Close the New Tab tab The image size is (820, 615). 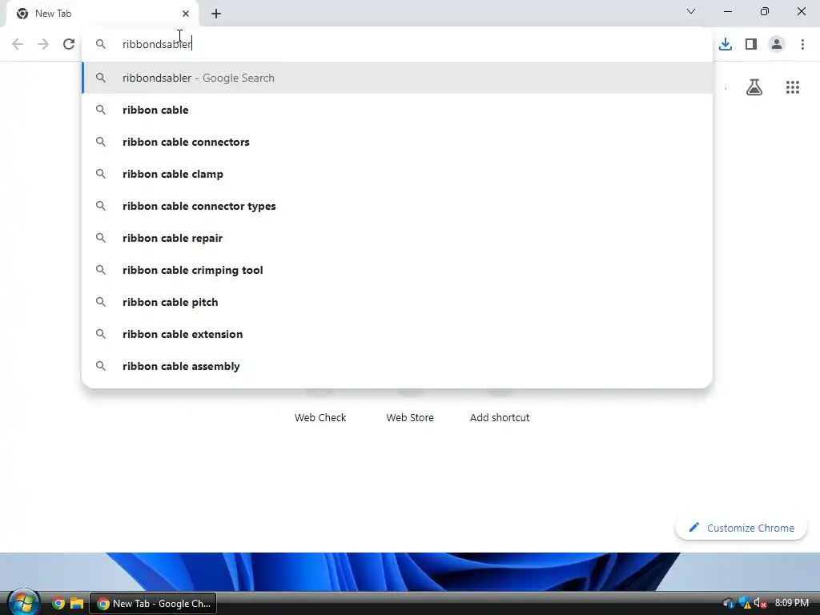pyautogui.click(x=186, y=14)
